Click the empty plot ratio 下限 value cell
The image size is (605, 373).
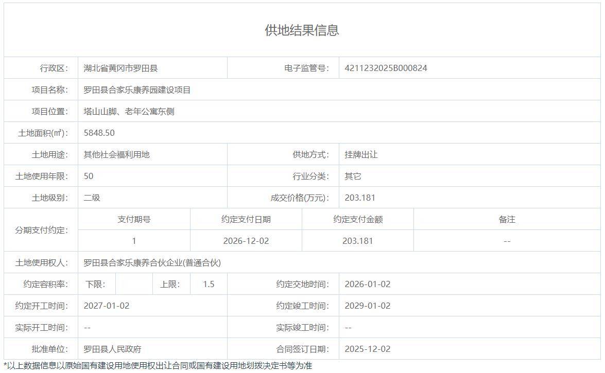[x=134, y=284]
